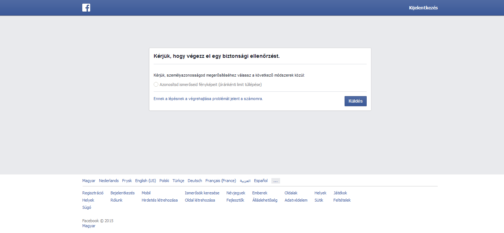
Task: Choose the Arabic language option
Action: pyautogui.click(x=245, y=181)
